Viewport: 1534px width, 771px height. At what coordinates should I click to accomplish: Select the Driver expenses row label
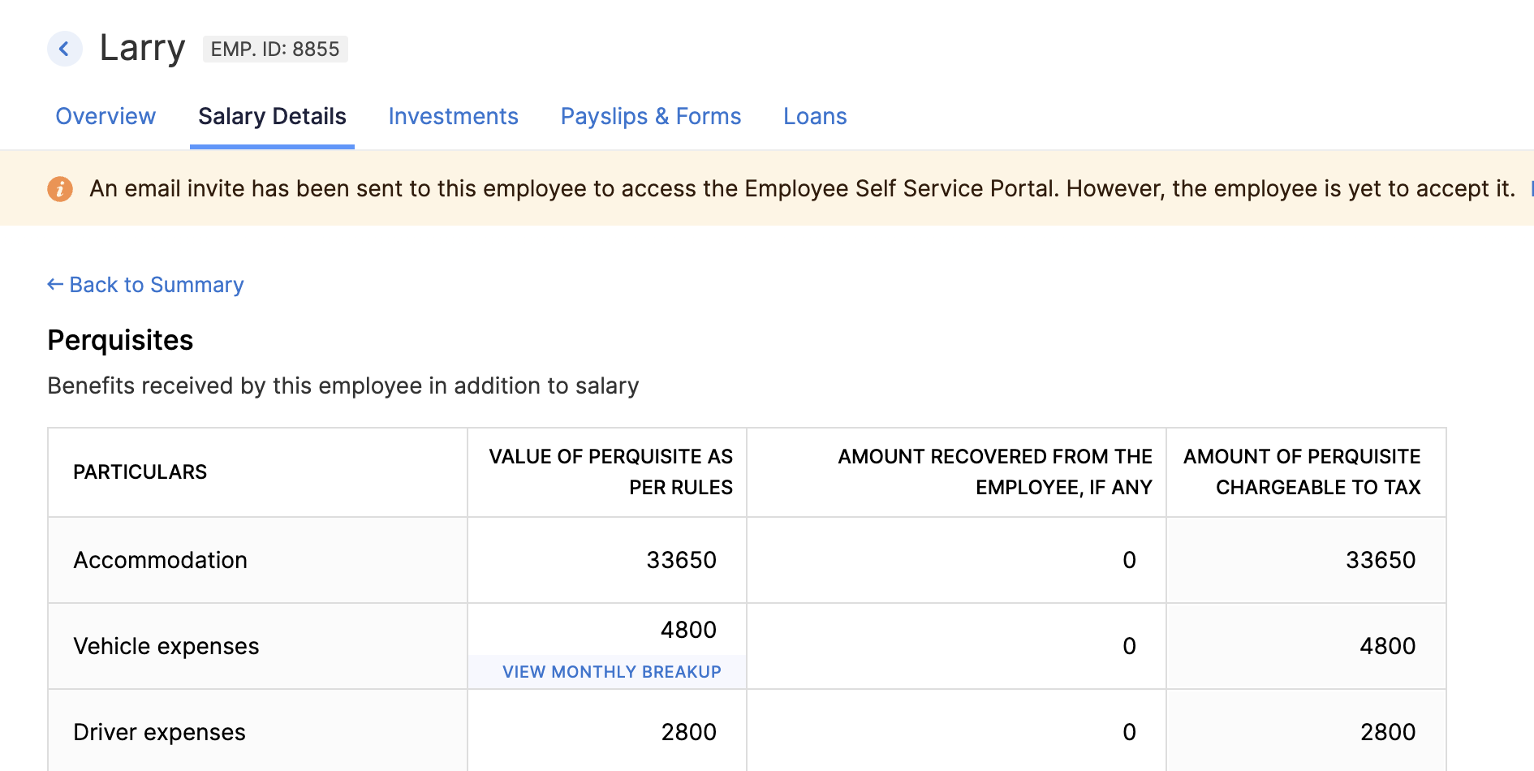pyautogui.click(x=159, y=732)
